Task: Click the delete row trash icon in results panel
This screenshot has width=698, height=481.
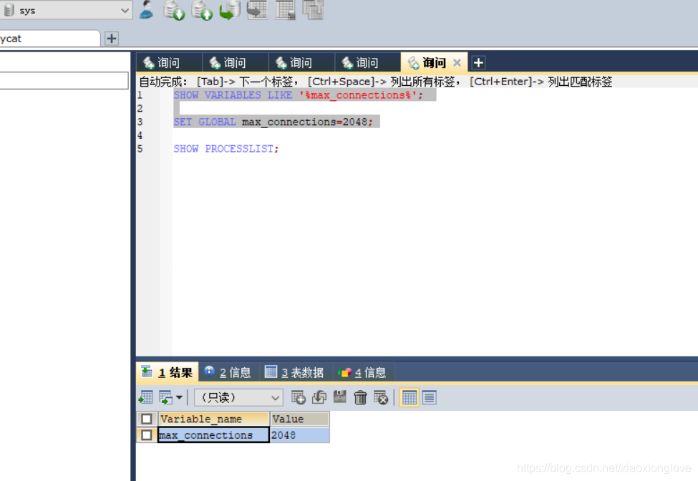Action: (x=360, y=397)
